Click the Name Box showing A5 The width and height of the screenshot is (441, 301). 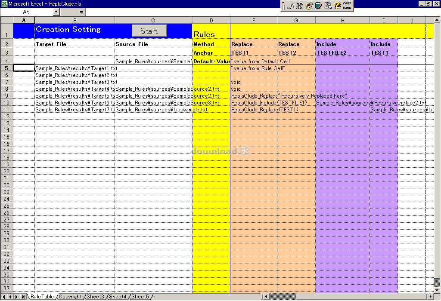click(x=26, y=12)
